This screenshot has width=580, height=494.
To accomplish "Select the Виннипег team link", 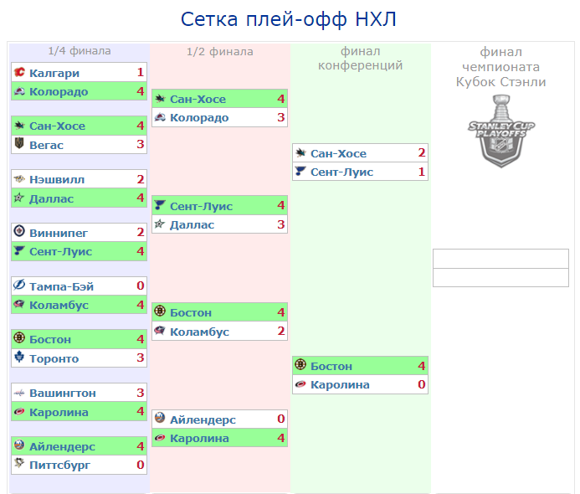I will 58,232.
